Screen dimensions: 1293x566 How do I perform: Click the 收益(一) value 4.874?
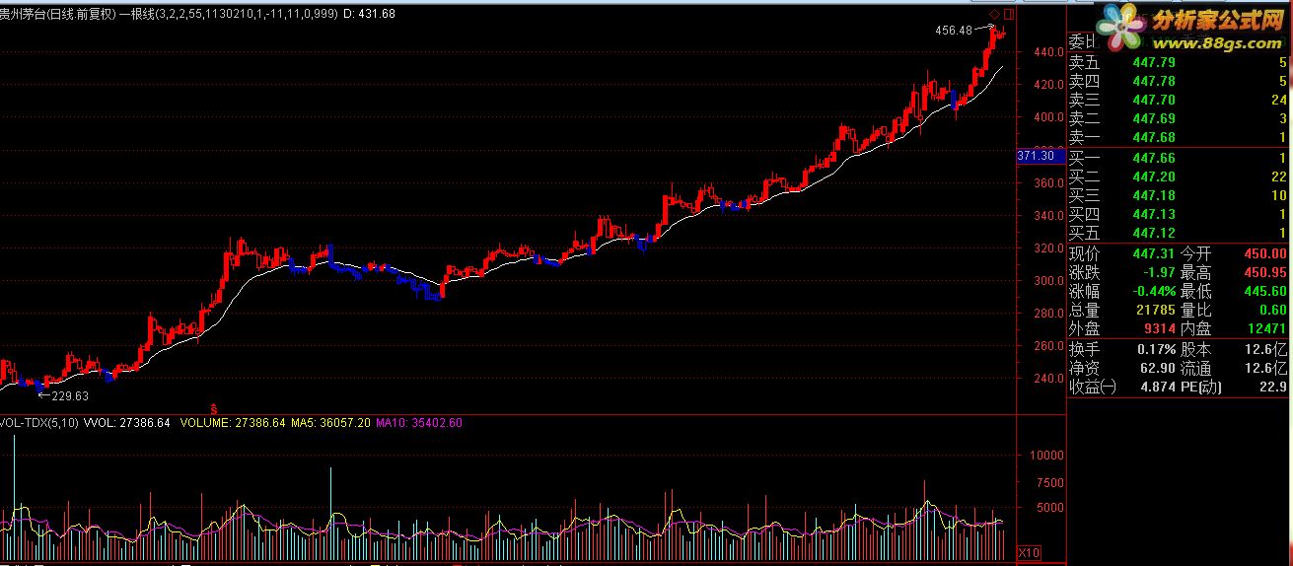pos(1158,388)
